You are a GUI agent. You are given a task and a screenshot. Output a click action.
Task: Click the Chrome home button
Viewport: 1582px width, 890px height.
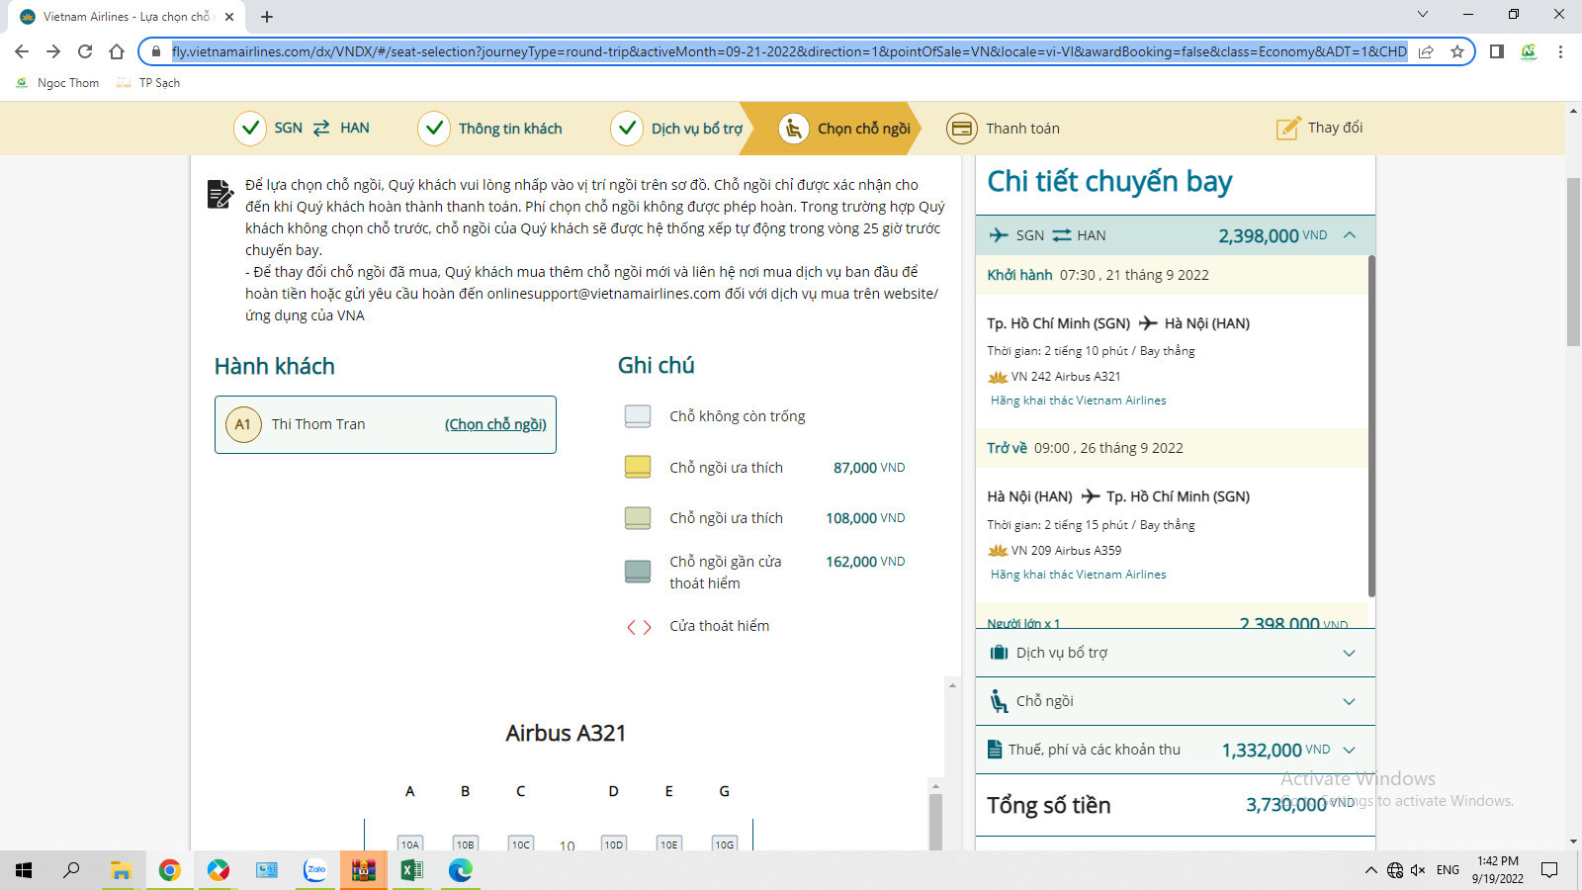coord(117,51)
